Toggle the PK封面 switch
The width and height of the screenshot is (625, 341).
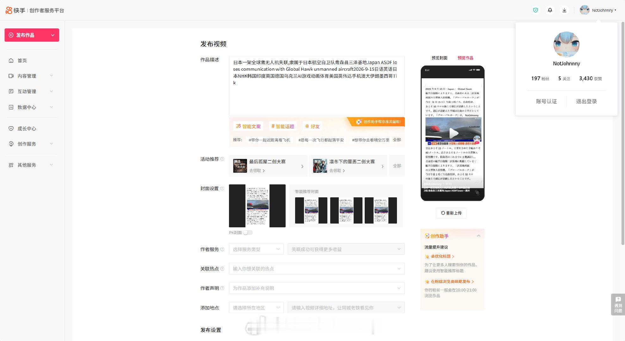[248, 232]
